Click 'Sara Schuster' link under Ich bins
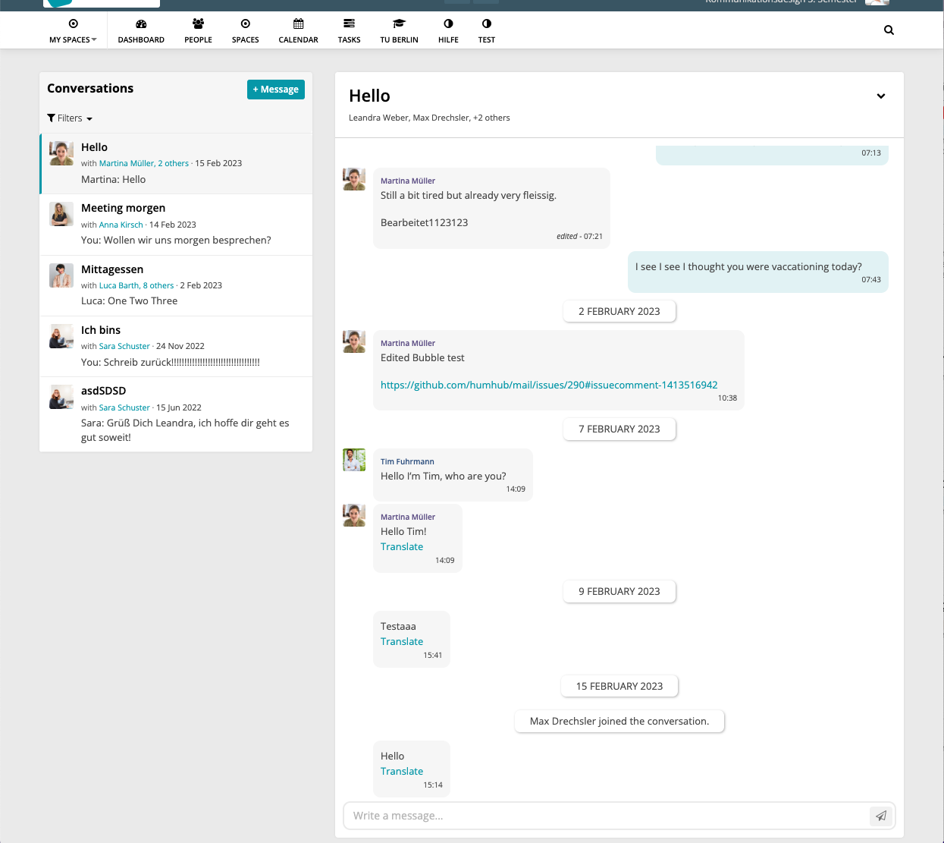Screen dimensions: 944x843 point(124,346)
